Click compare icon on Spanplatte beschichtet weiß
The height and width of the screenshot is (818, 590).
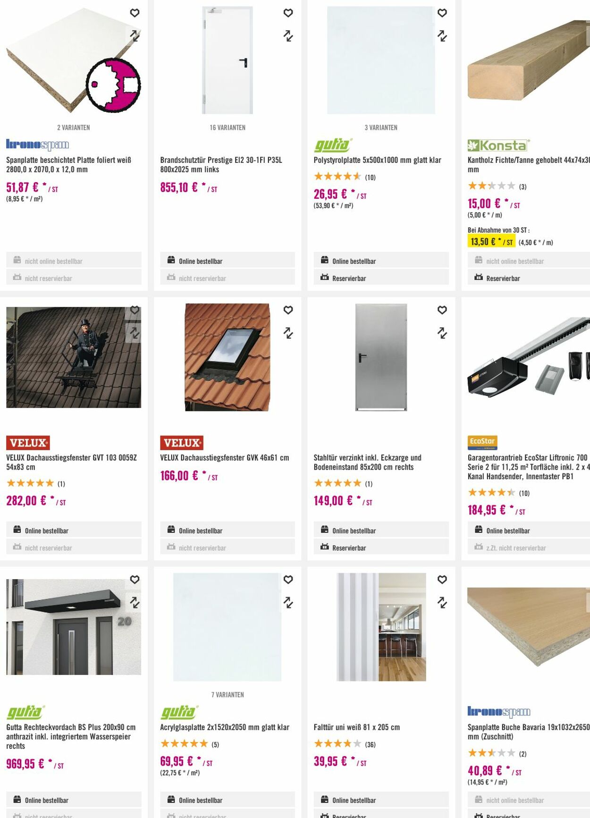(135, 36)
